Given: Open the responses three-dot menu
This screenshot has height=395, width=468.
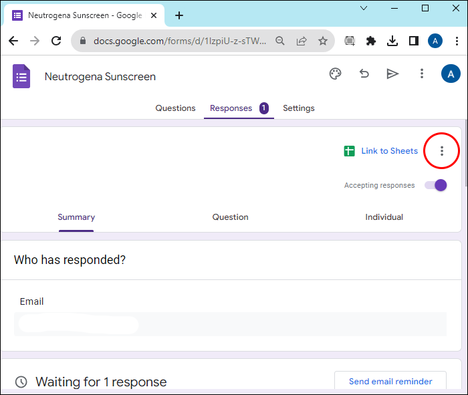Looking at the screenshot, I should tap(442, 151).
